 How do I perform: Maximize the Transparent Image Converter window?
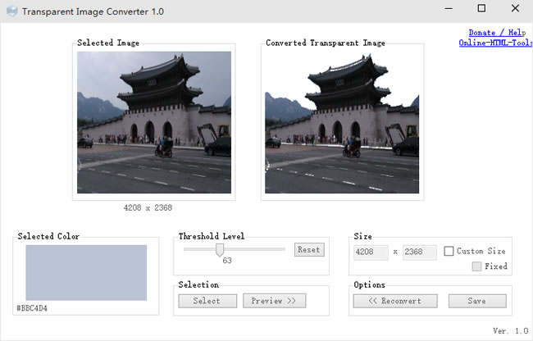click(481, 9)
